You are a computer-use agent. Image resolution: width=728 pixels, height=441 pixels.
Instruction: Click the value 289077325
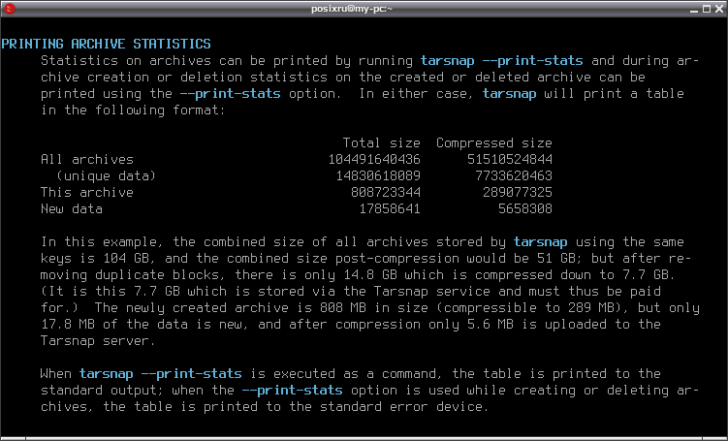coord(518,192)
